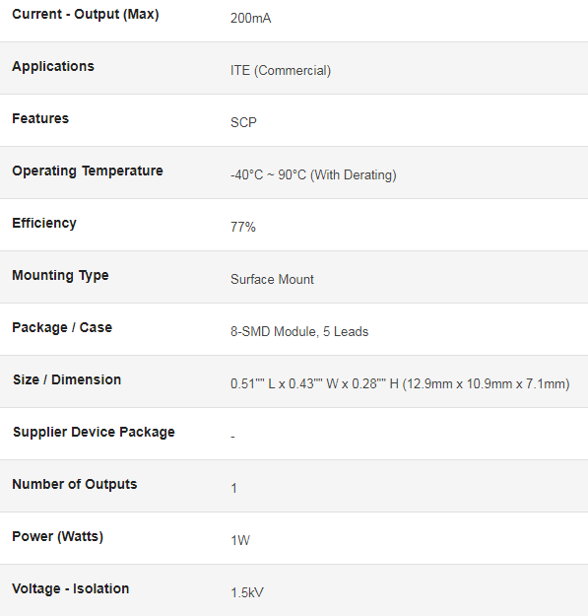The image size is (588, 616).
Task: Click the Features row label
Action: (x=40, y=118)
